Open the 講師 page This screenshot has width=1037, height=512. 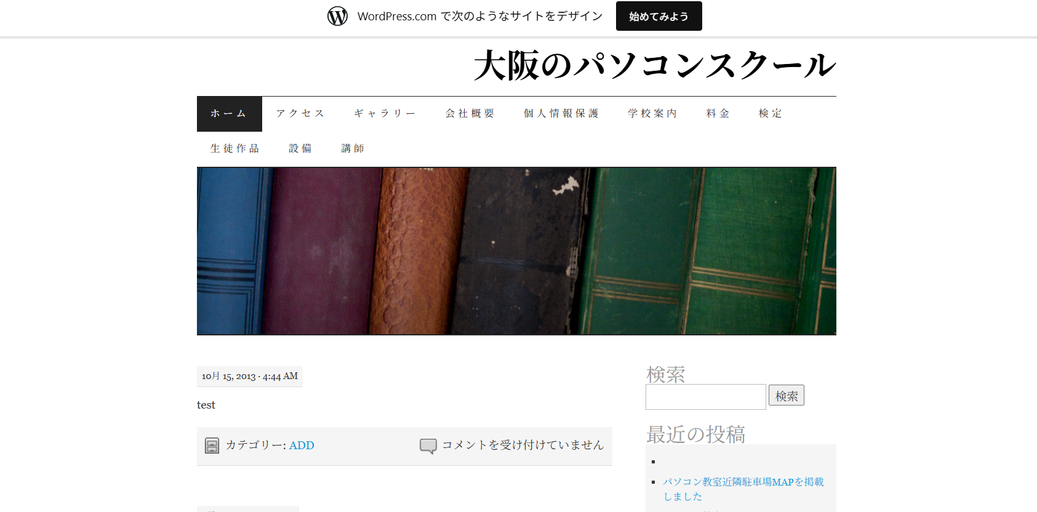click(353, 149)
